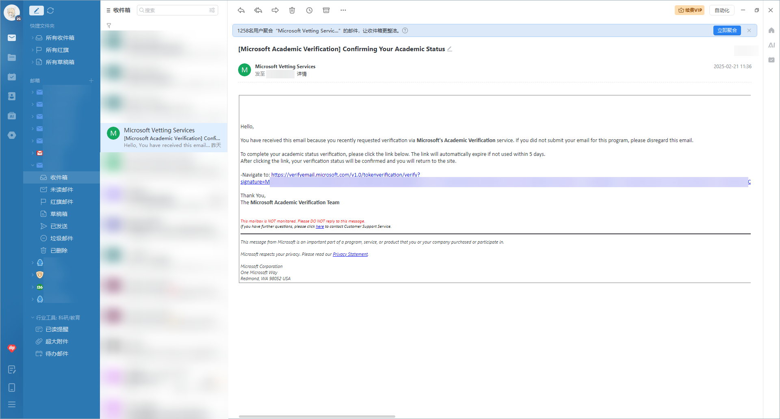Screen dimensions: 780x419
Task: Click the compose new email icon
Action: [x=36, y=11]
